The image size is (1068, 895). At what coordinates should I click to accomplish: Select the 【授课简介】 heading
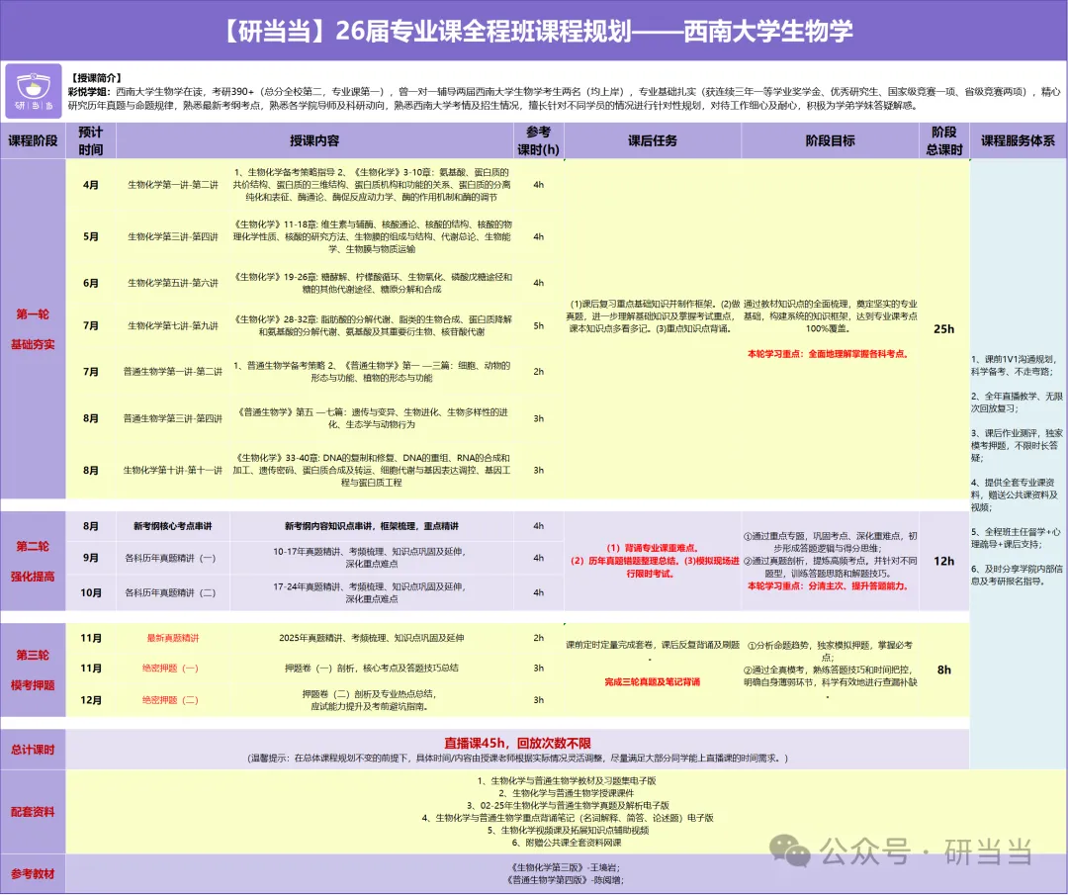click(96, 78)
